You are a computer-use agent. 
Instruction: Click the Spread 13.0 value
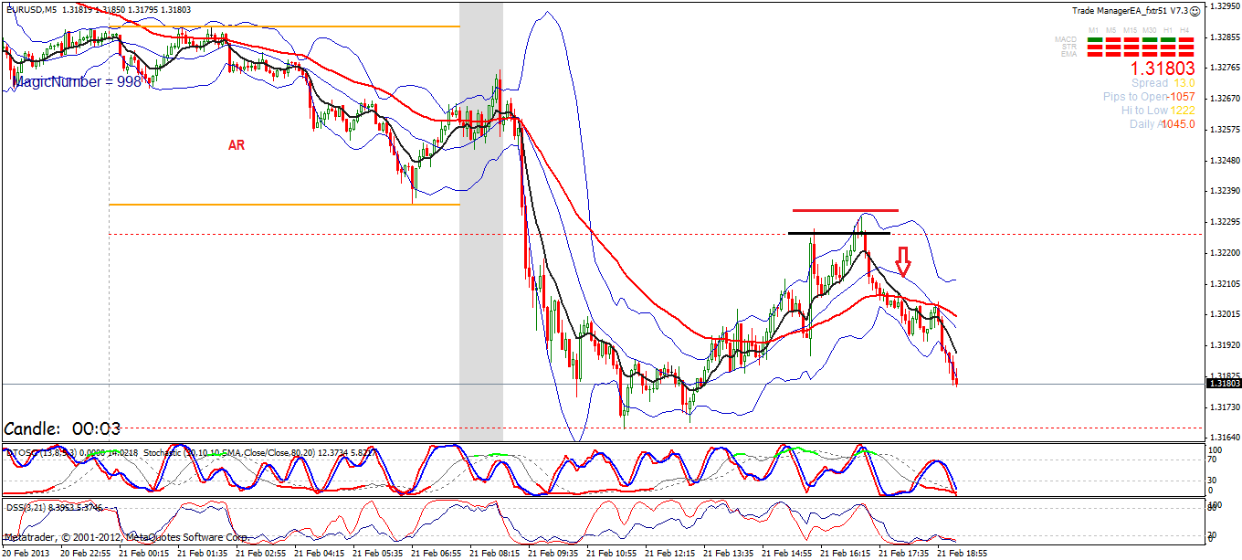(1163, 83)
